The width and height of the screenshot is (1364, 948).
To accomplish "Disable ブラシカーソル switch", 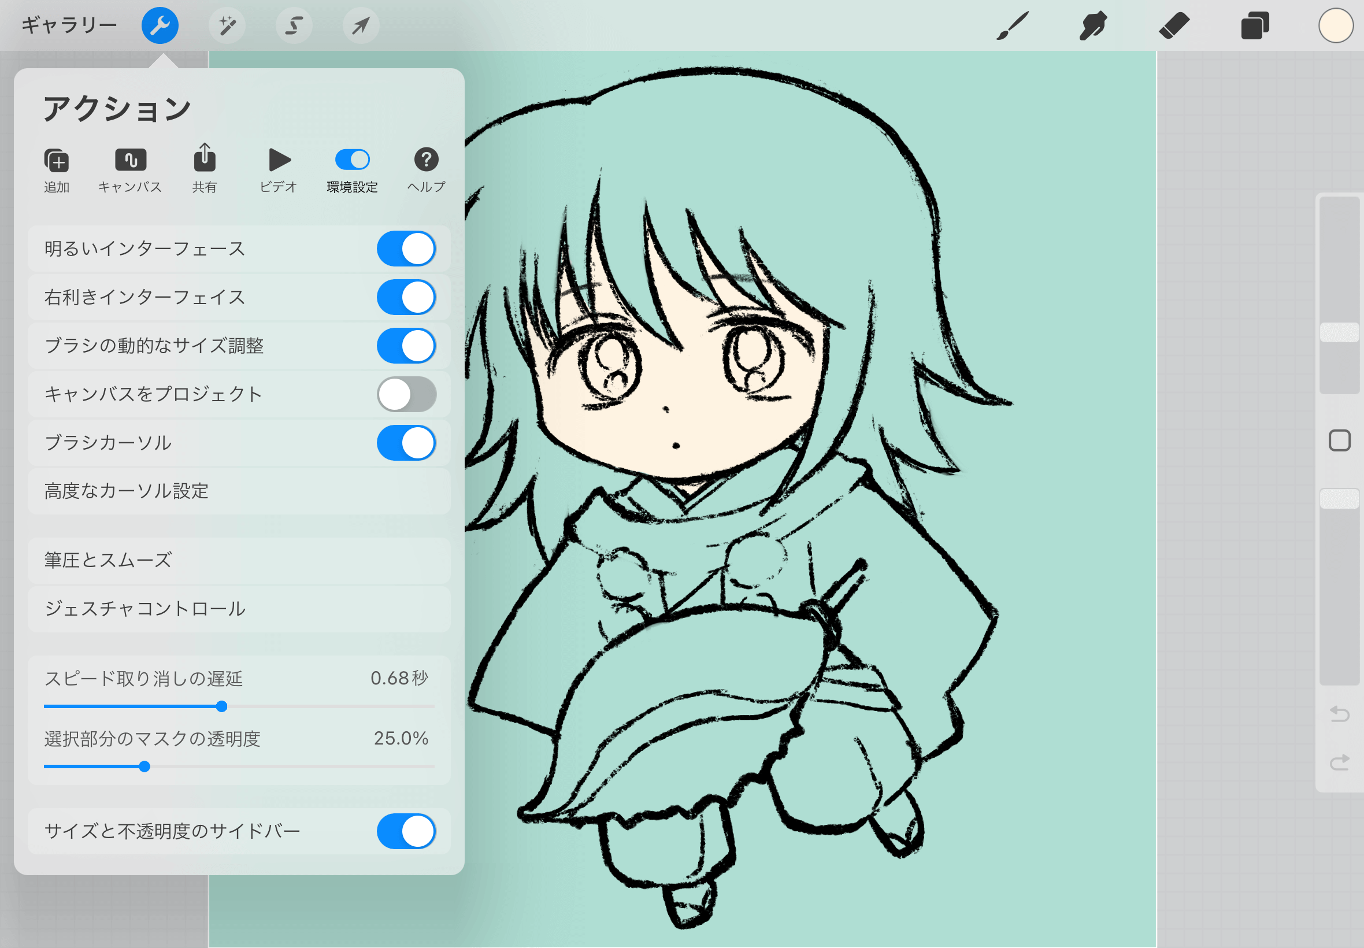I will (x=406, y=443).
